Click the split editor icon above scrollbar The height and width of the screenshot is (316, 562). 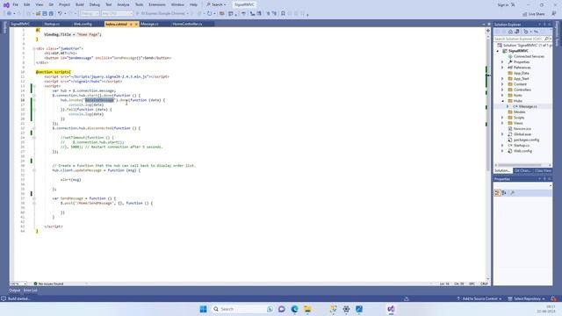click(x=488, y=31)
